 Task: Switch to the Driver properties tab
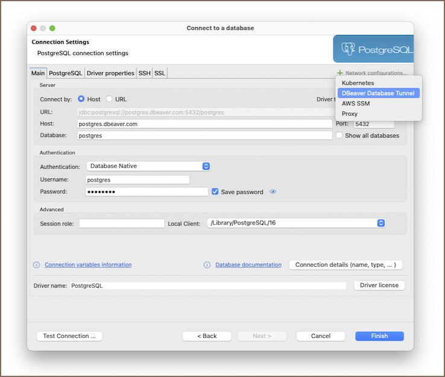pos(110,73)
